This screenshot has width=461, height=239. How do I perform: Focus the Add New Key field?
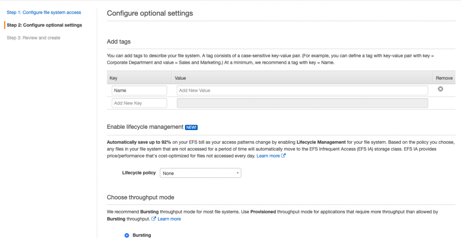pyautogui.click(x=139, y=103)
